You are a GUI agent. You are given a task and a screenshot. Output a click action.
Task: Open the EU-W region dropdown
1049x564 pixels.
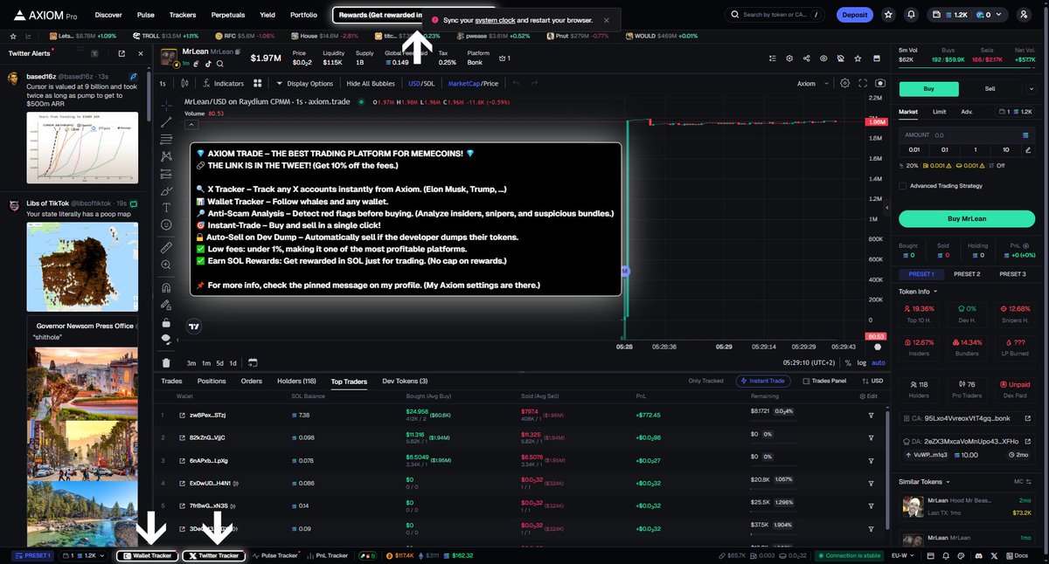[902, 555]
